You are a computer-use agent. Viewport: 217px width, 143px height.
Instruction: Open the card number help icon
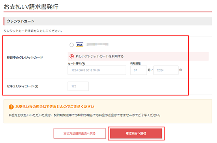coord(83,64)
